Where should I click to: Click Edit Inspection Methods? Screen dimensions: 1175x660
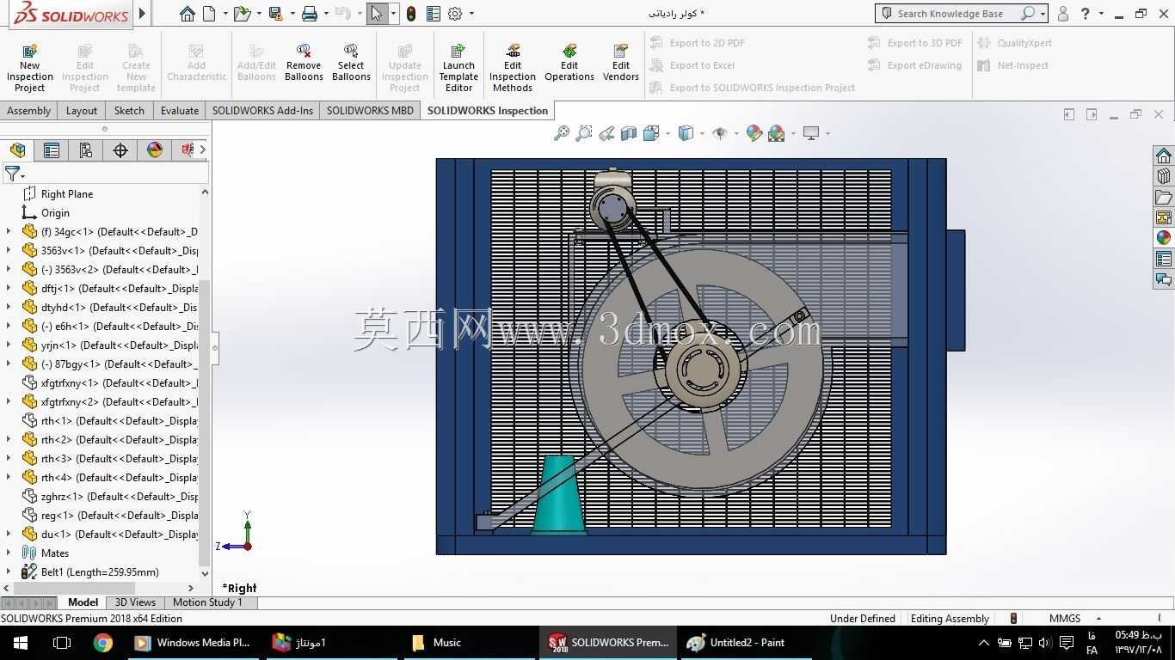[513, 69]
